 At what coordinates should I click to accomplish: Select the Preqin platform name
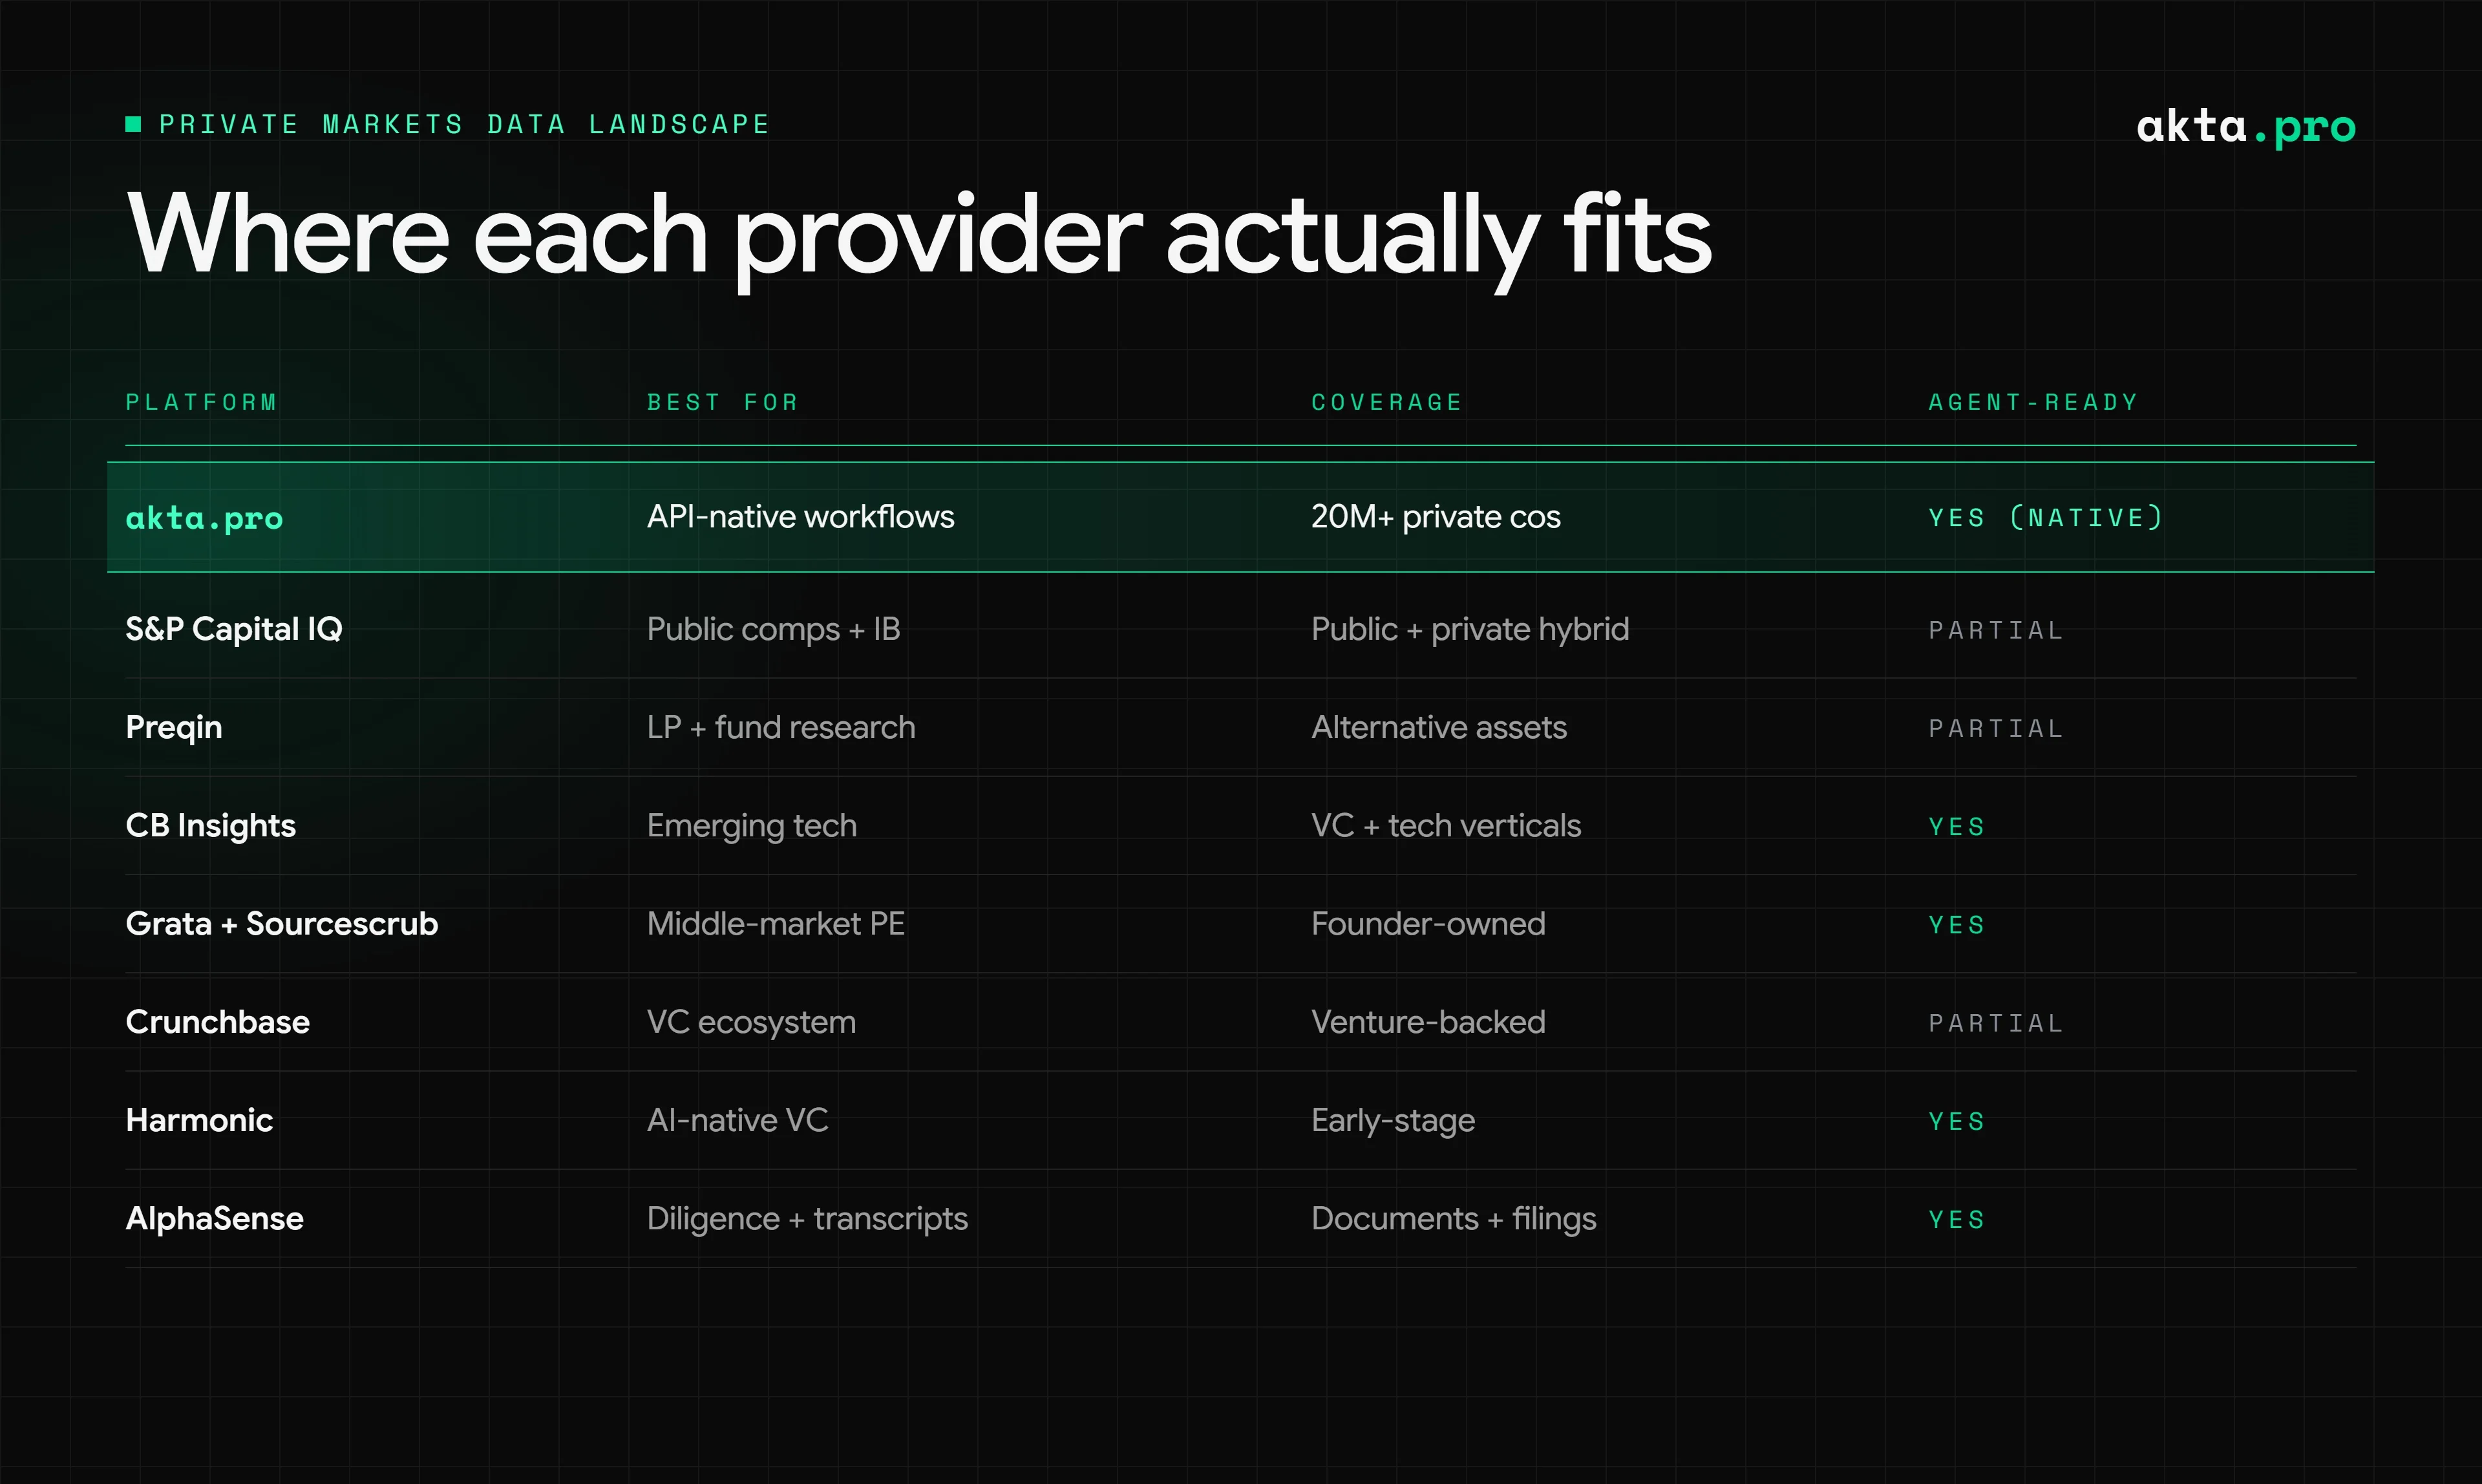(174, 728)
